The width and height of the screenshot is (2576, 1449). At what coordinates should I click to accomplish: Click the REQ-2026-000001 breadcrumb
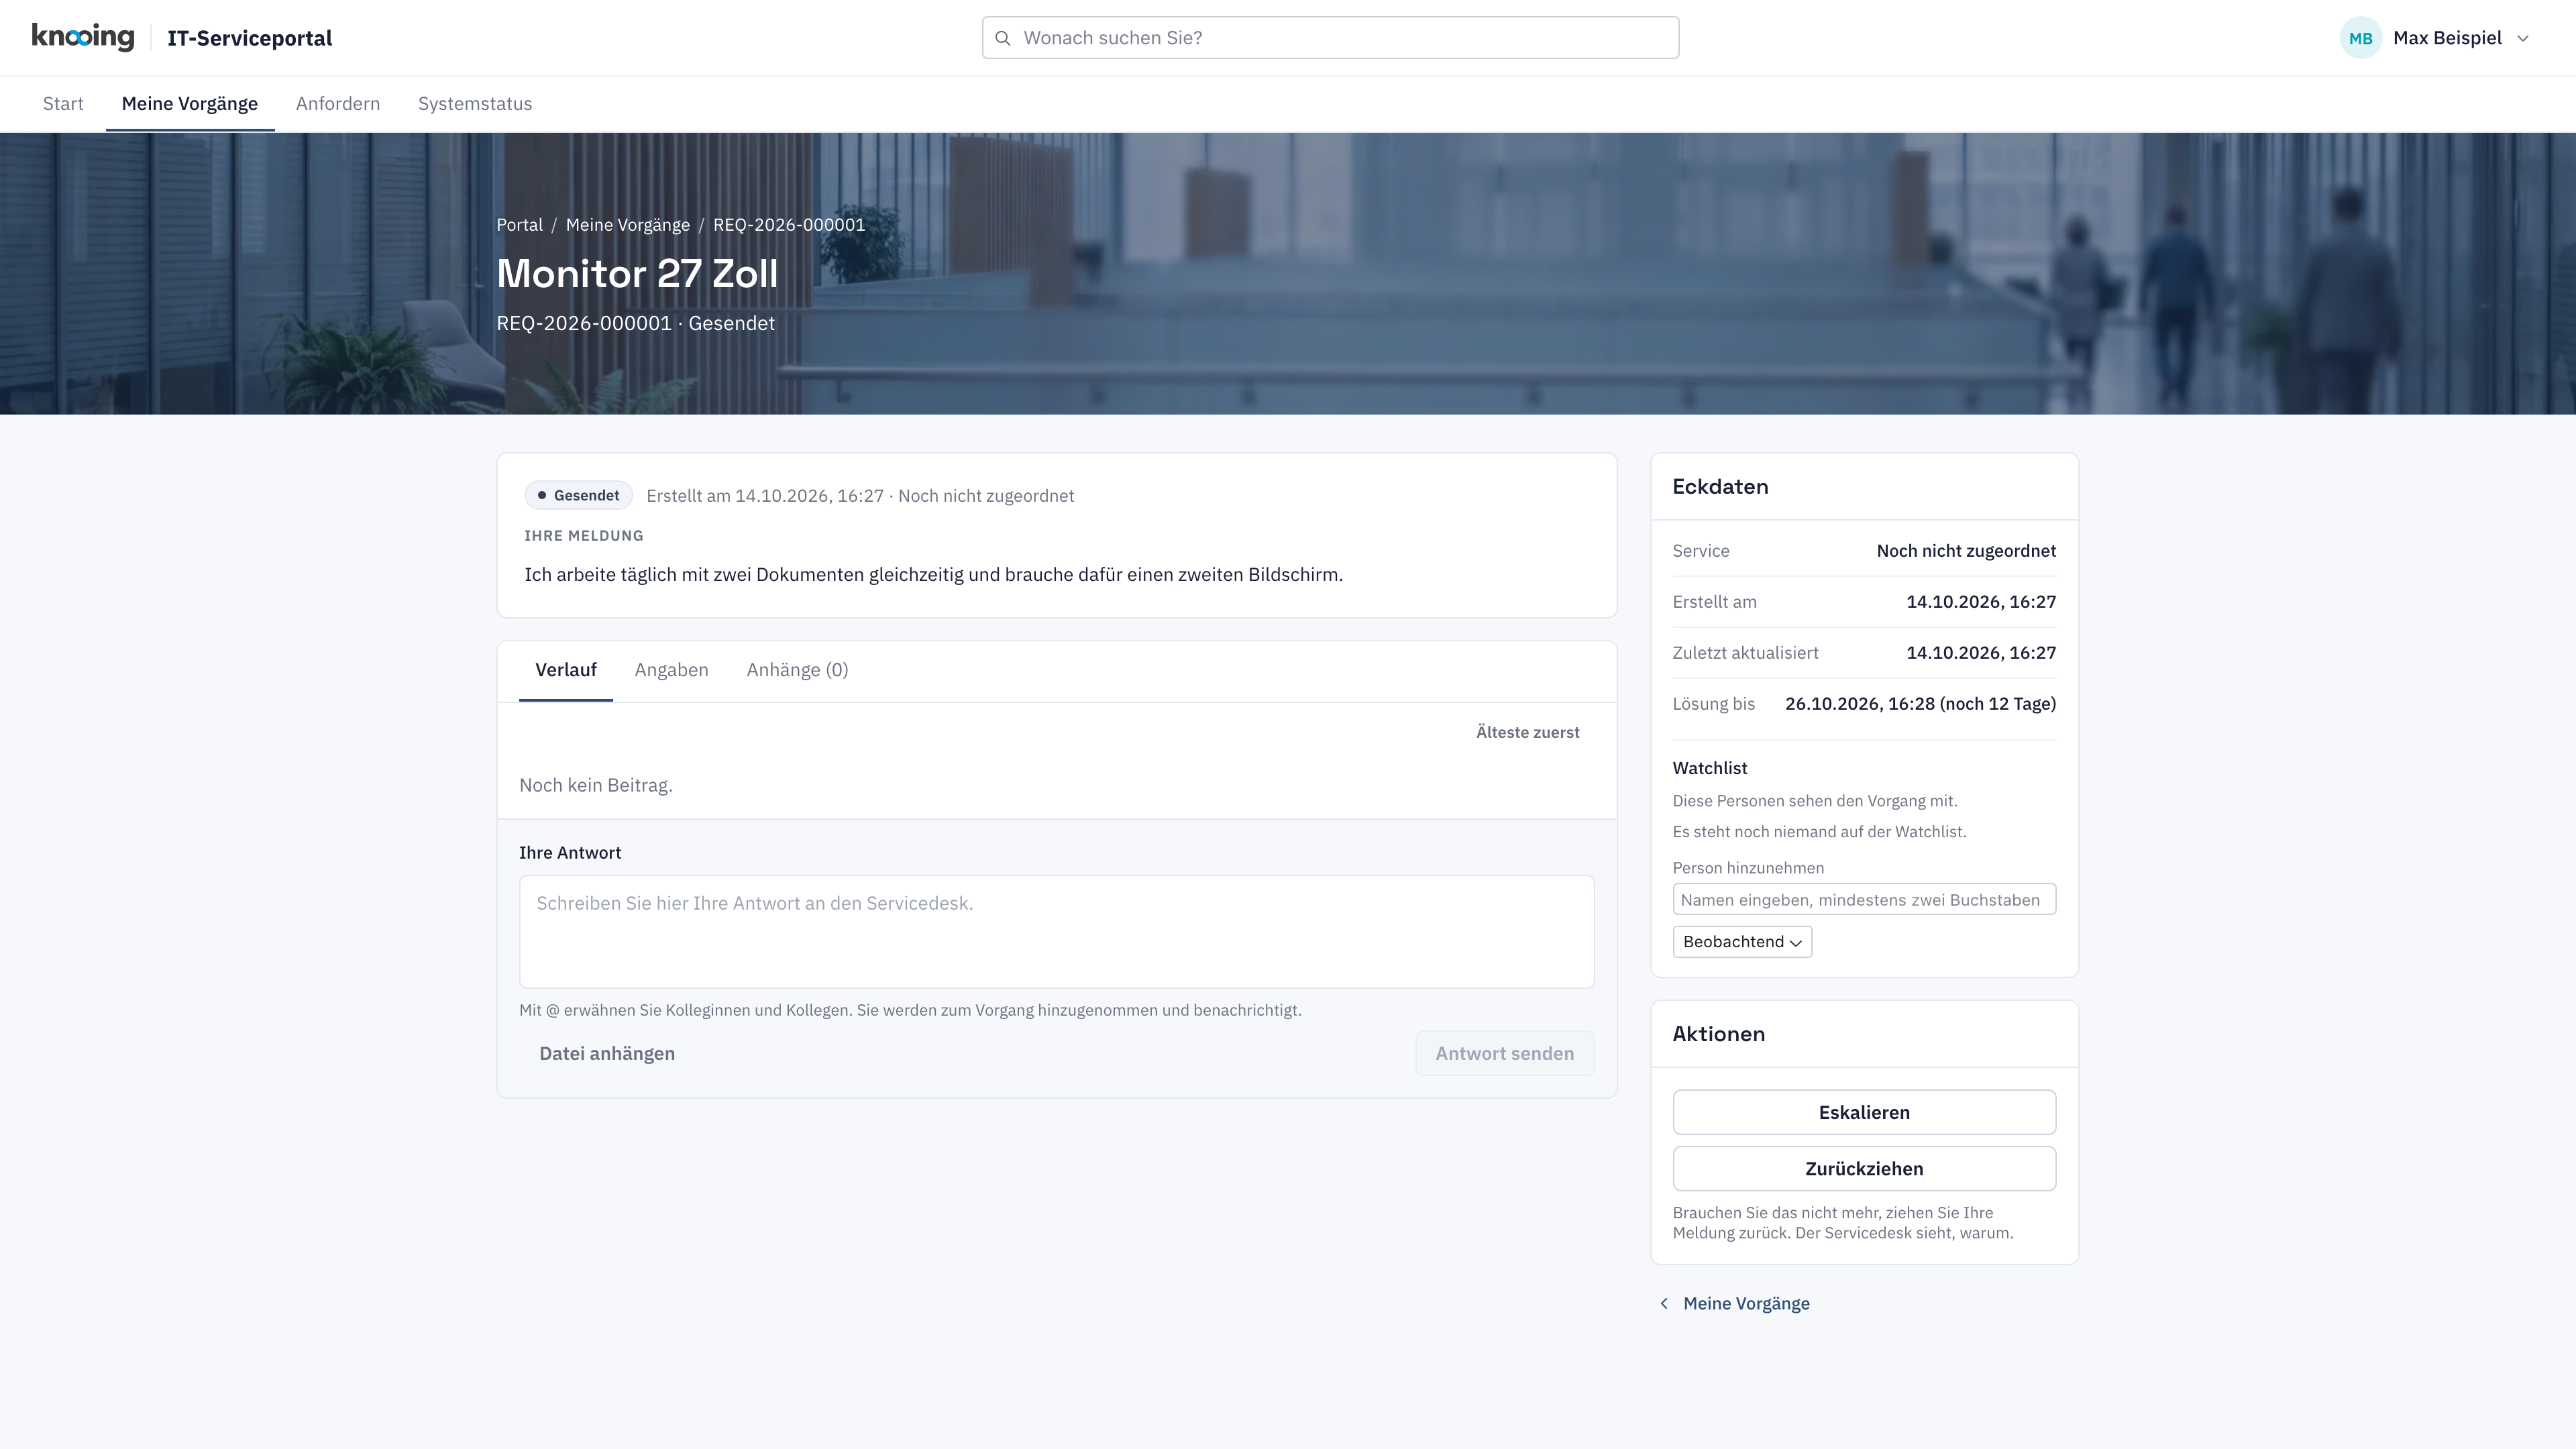tap(789, 225)
